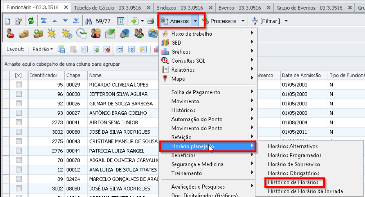Open the export icon's dropdown arrow

click(x=142, y=21)
